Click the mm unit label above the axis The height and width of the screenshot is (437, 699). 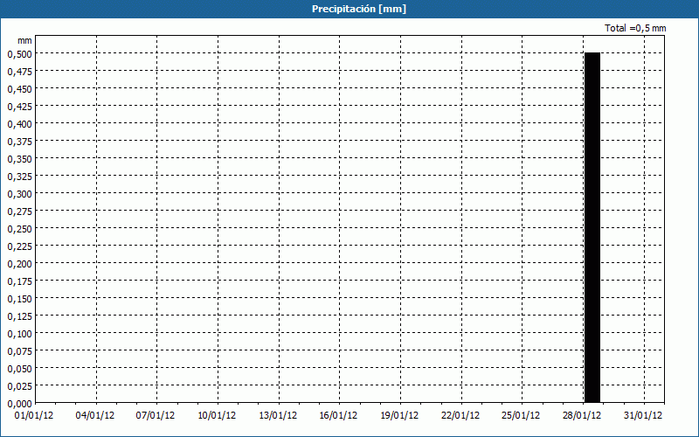(24, 40)
